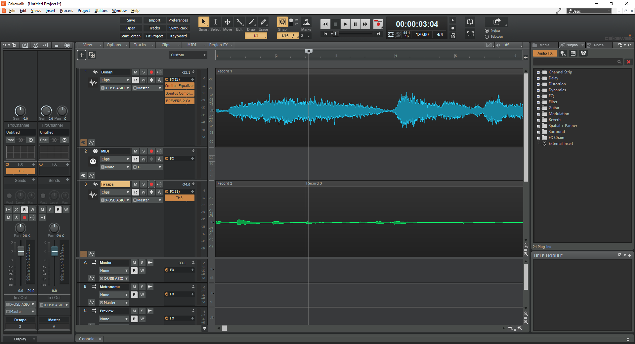Mute the Вокал track

coord(136,72)
